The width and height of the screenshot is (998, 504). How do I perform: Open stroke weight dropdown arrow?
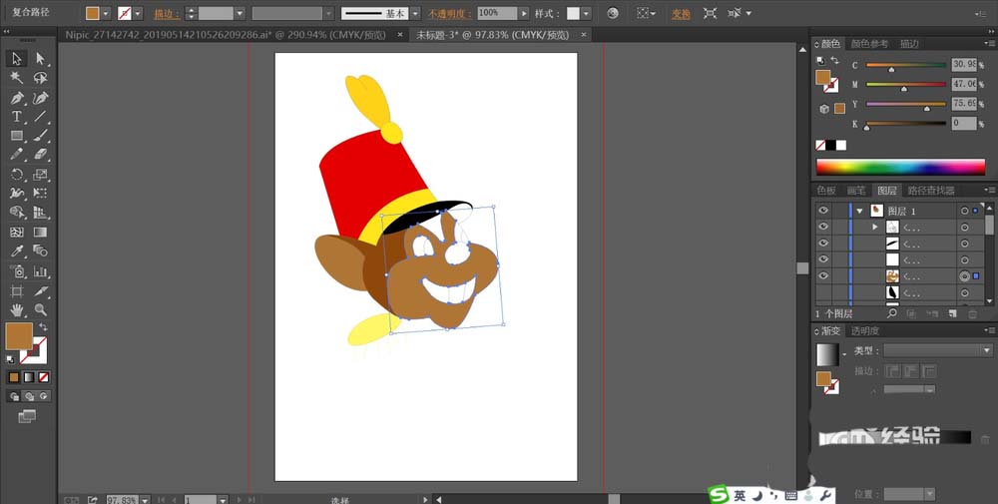240,13
